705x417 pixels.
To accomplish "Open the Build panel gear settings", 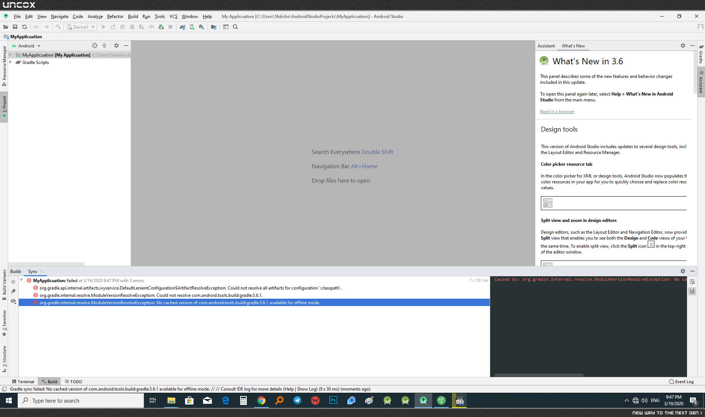I will point(683,271).
